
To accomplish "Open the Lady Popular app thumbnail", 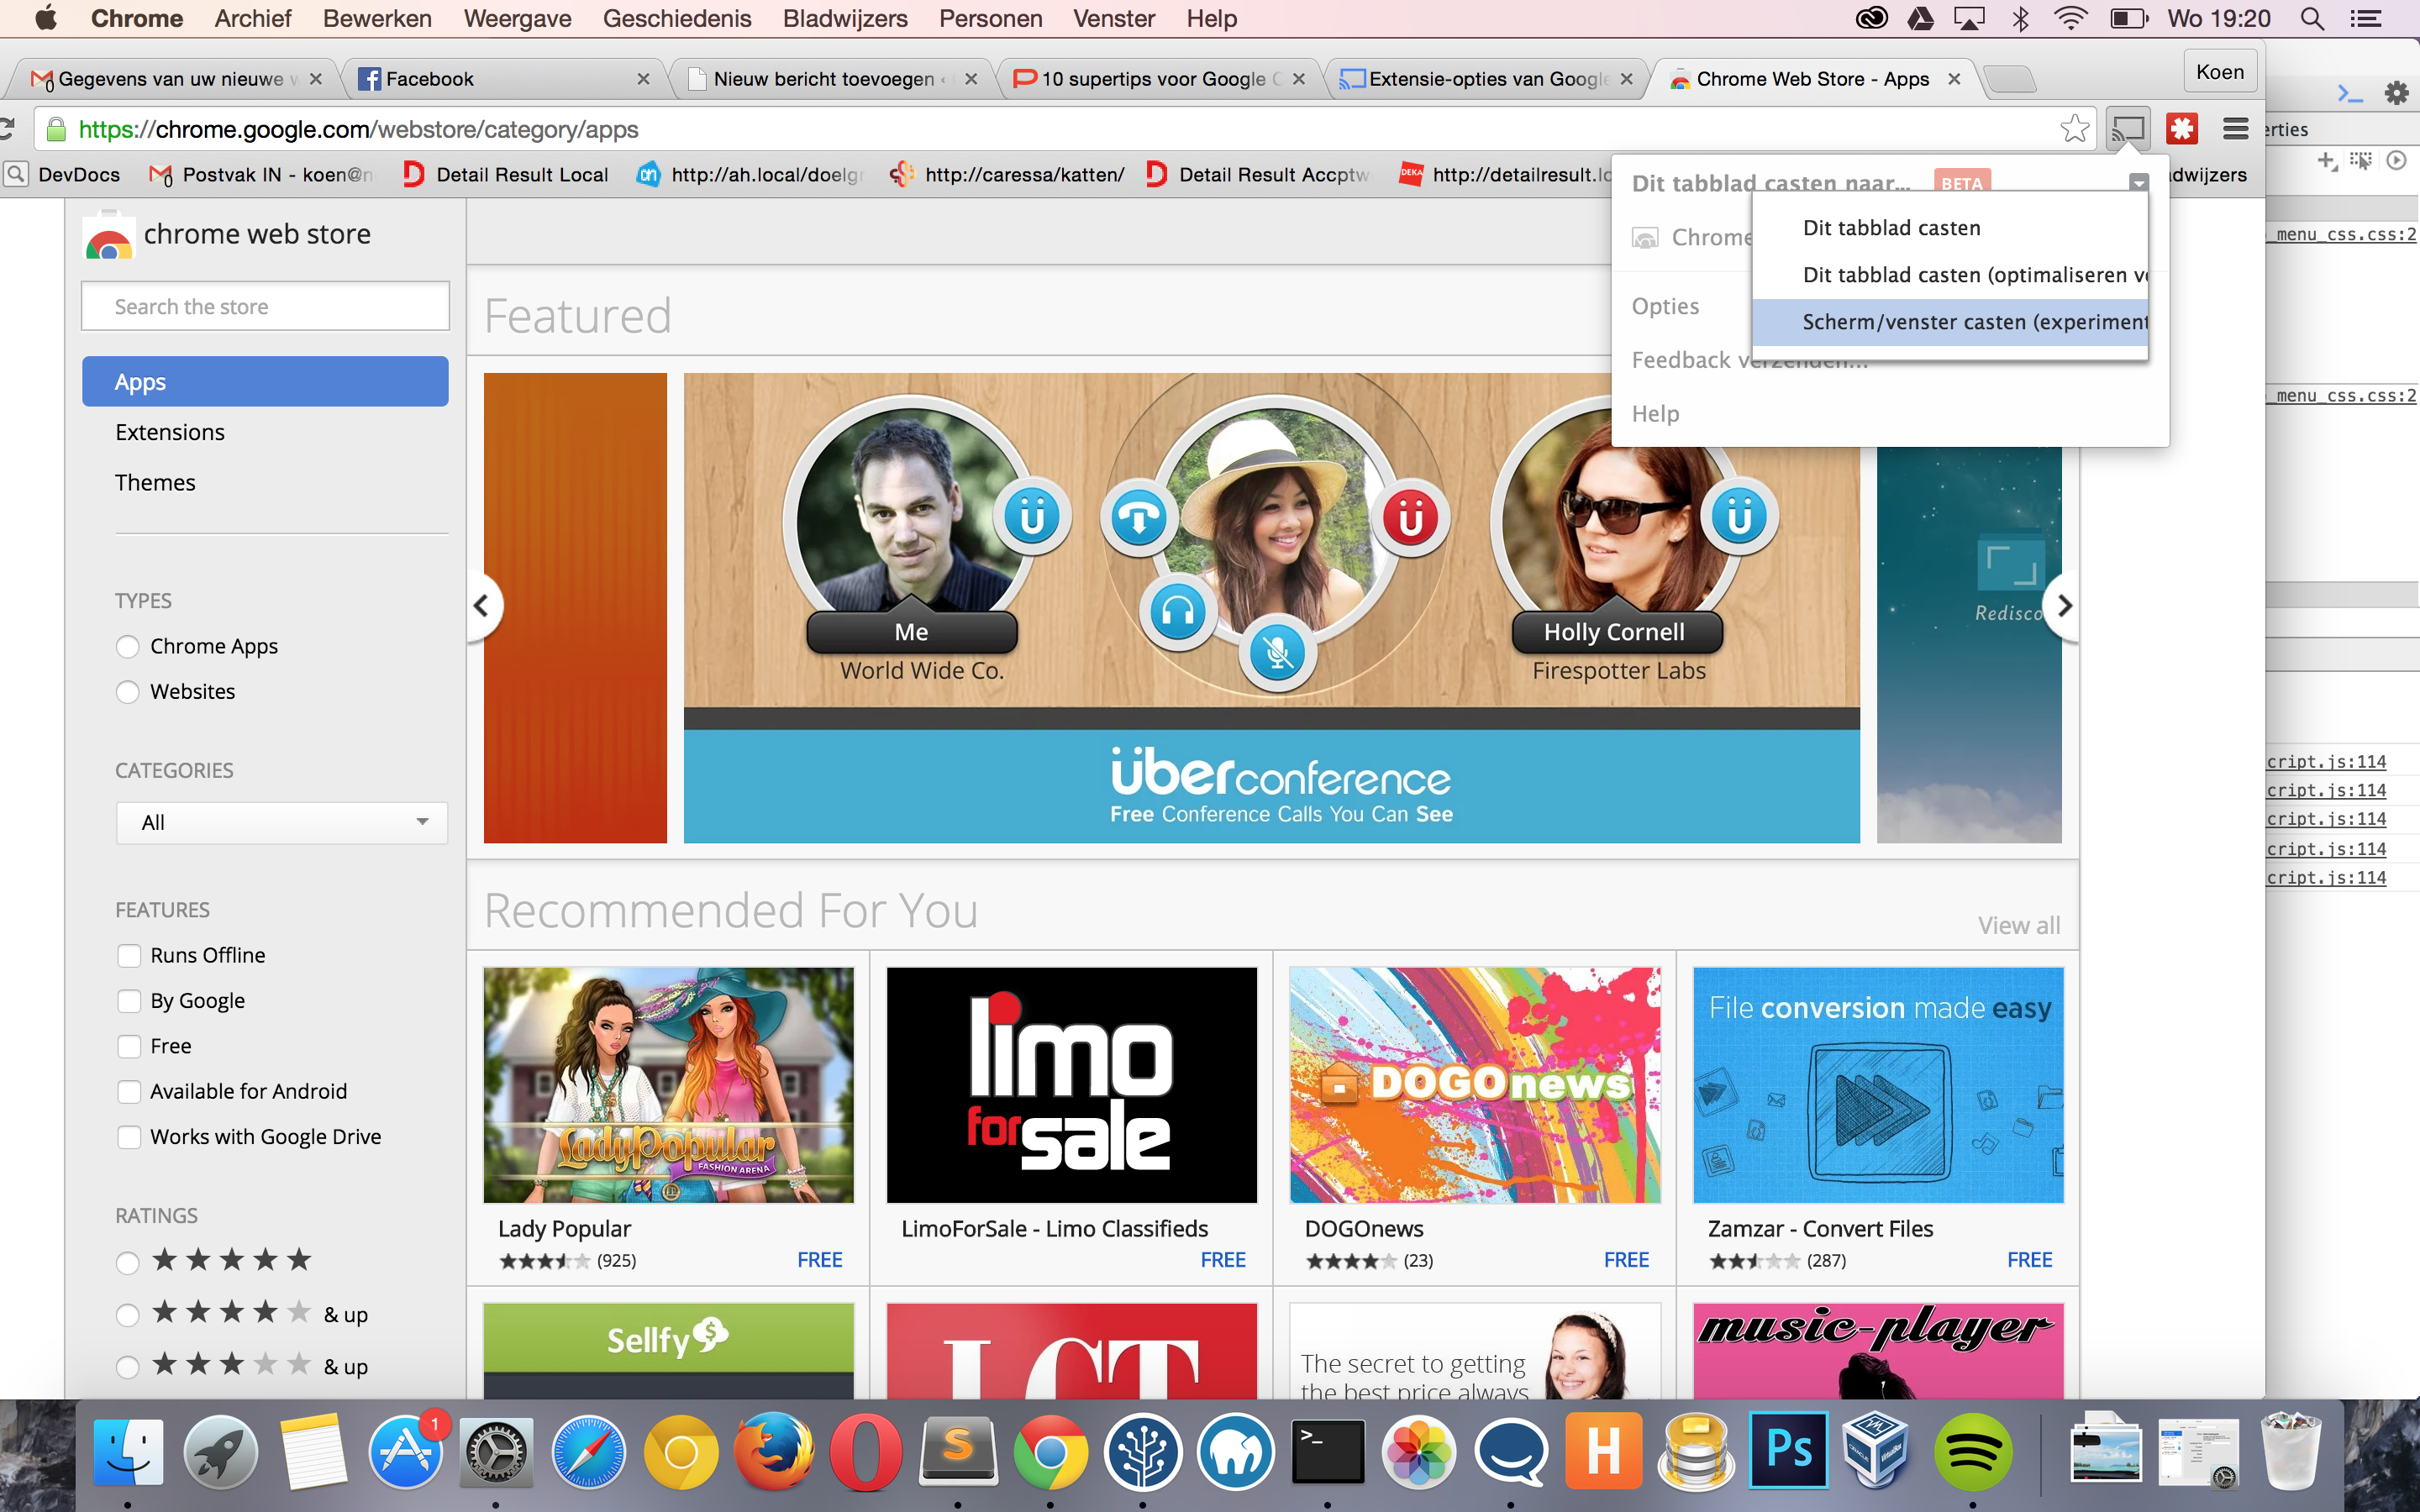I will click(x=668, y=1085).
